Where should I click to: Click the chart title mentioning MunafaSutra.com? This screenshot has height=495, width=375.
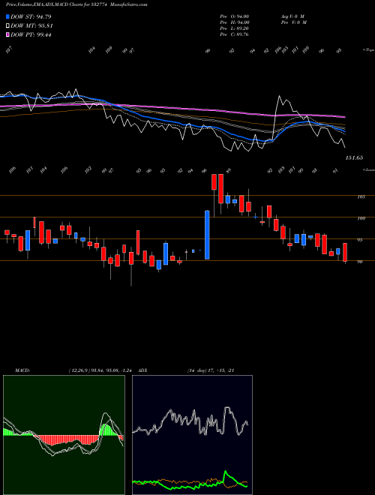76,4
